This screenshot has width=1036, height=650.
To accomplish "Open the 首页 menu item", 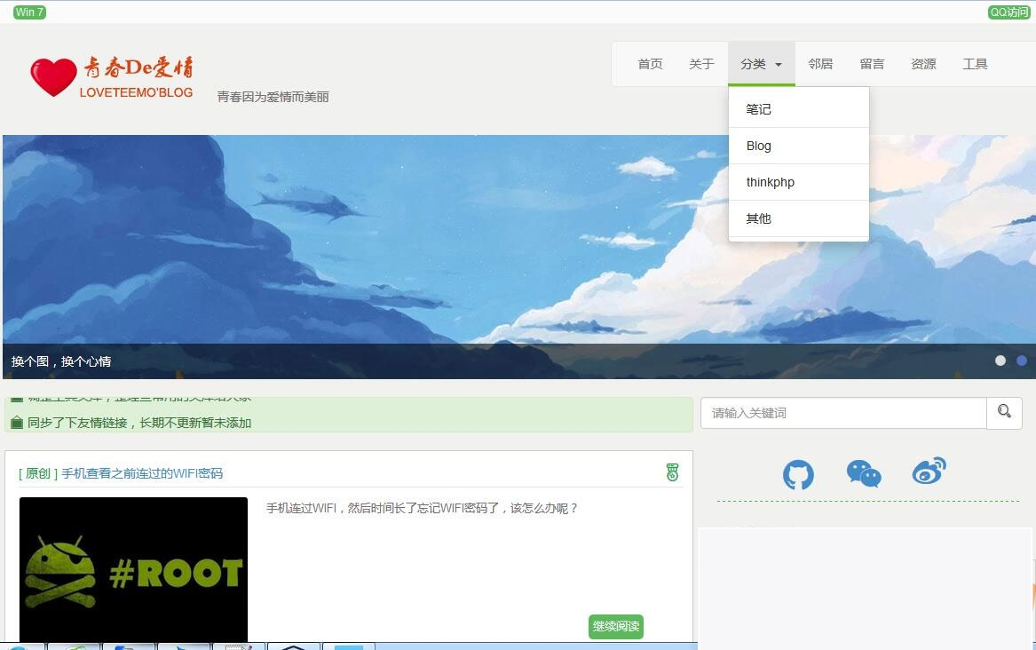I will [650, 63].
